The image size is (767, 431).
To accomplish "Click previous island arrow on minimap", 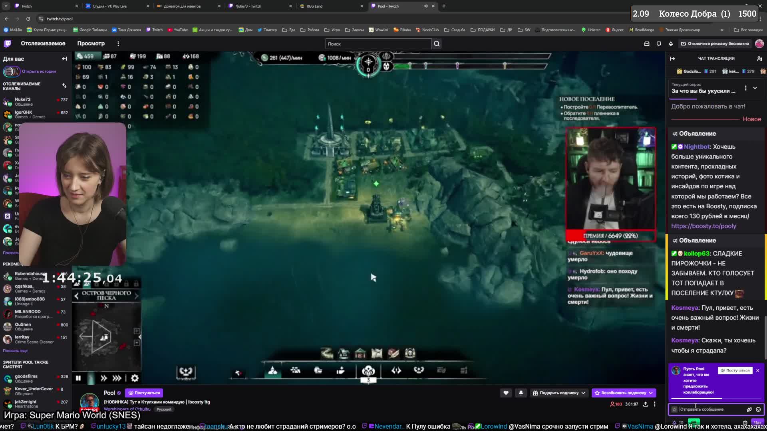I will 76,296.
